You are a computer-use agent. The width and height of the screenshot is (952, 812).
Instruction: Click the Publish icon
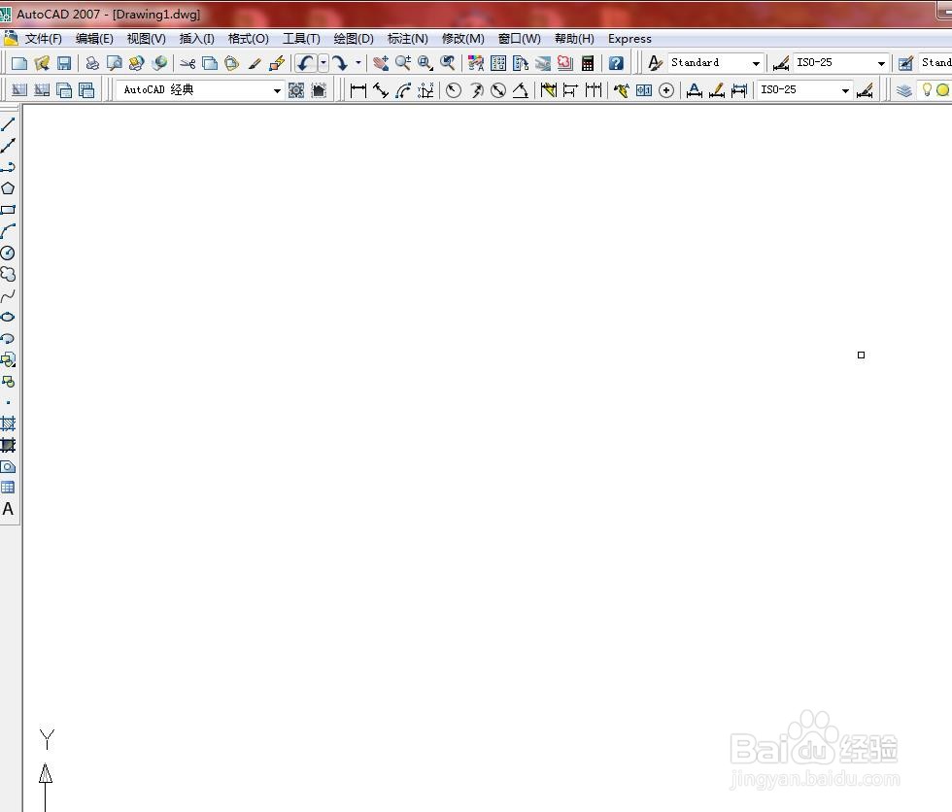click(137, 63)
